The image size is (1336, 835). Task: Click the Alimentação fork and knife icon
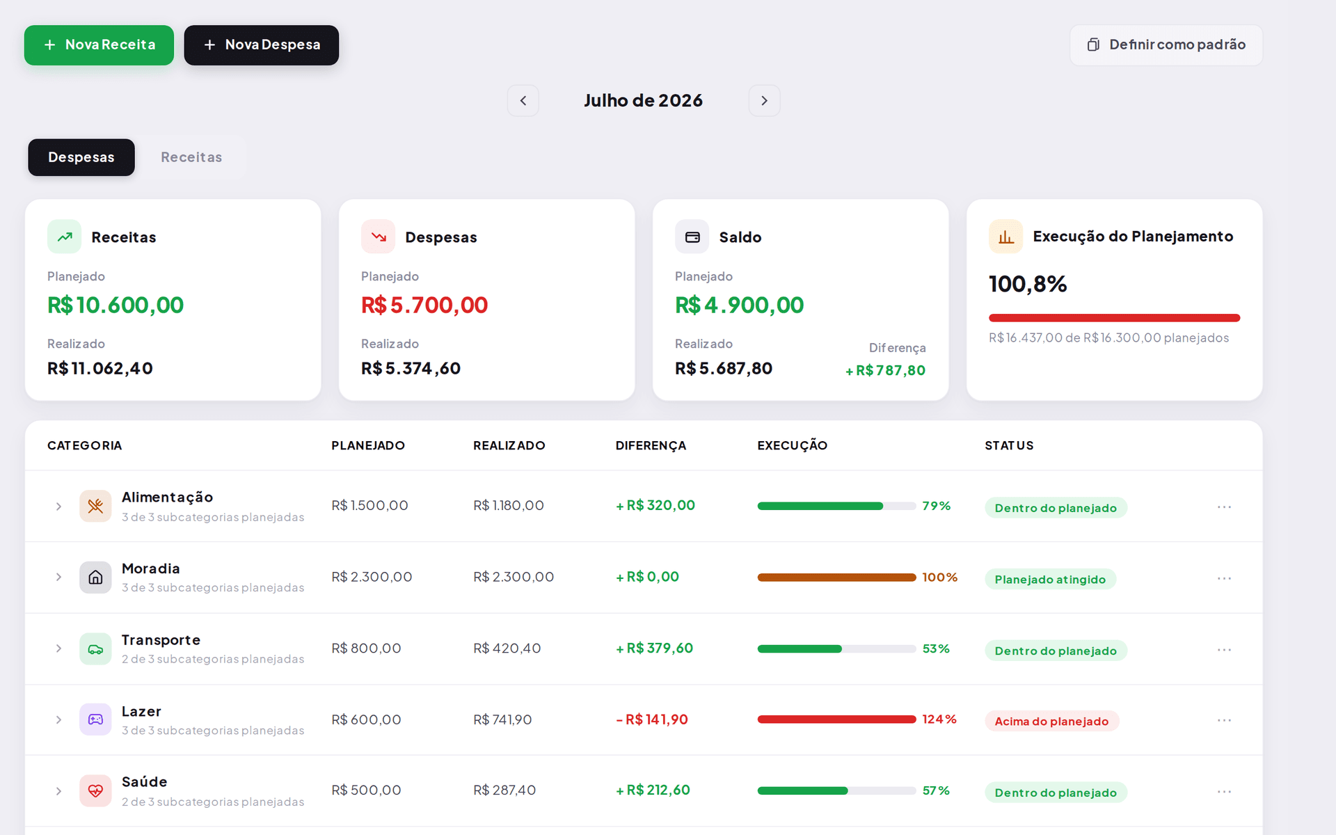pos(95,507)
